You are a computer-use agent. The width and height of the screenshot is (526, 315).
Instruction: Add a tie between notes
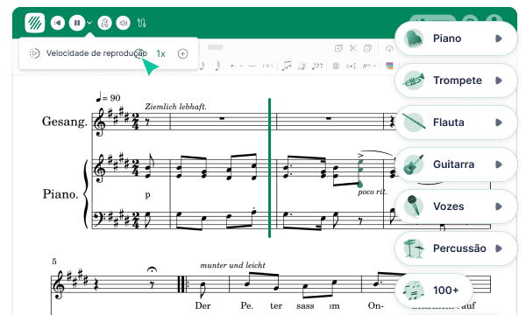point(252,66)
